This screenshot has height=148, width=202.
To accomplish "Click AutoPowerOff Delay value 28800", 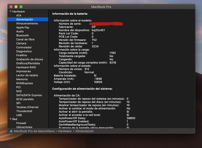I will point(131,118).
